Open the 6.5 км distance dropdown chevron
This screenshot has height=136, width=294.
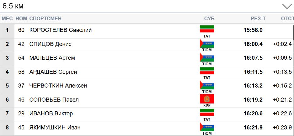[287, 6]
